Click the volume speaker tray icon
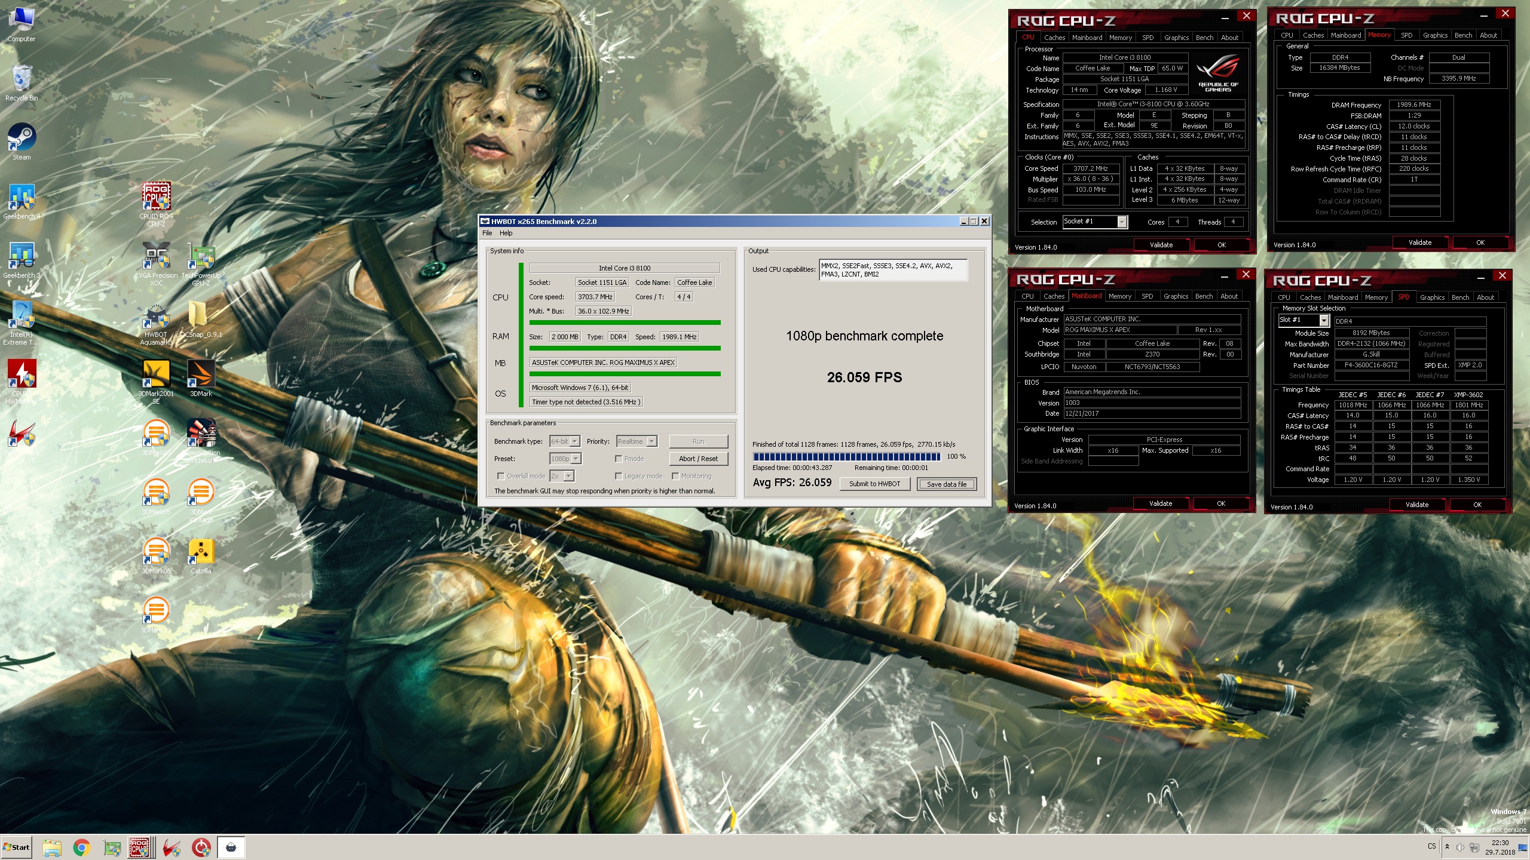 coord(1460,847)
